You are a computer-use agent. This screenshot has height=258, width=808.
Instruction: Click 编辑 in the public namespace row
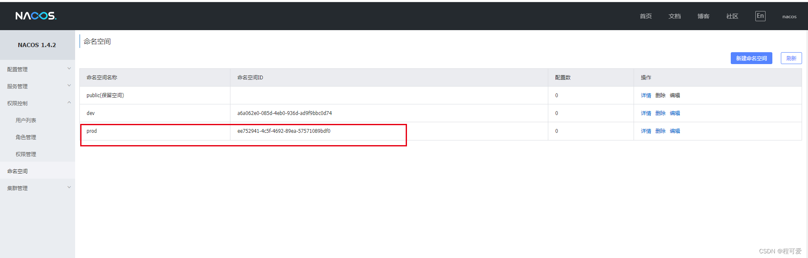tap(675, 95)
